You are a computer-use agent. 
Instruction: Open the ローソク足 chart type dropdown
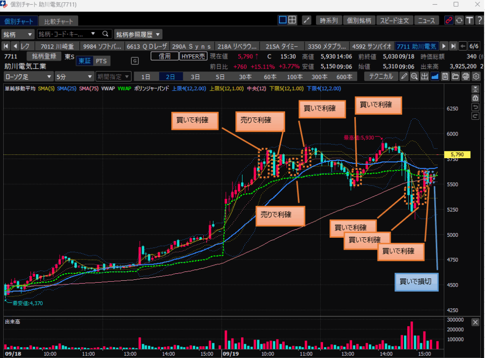[x=28, y=77]
